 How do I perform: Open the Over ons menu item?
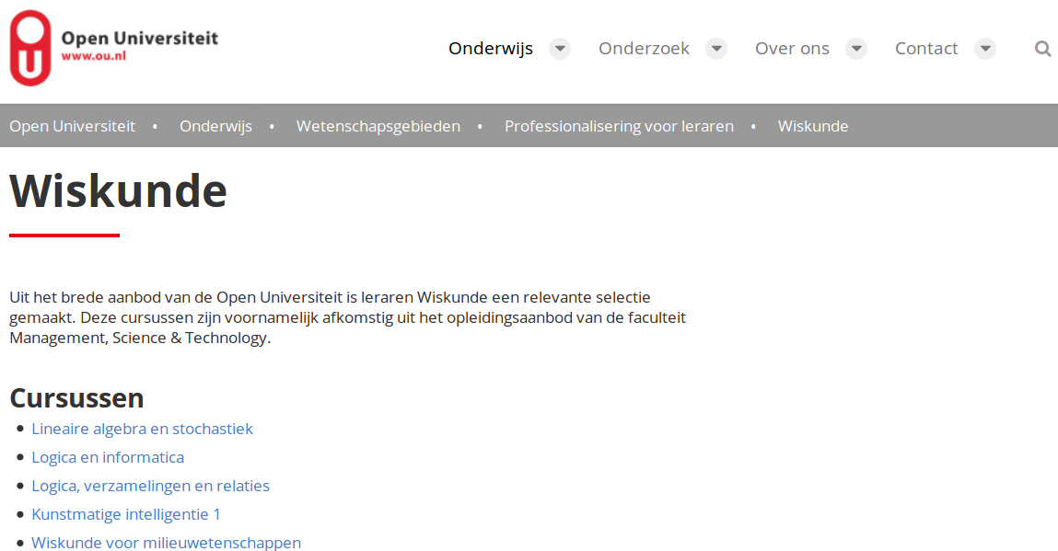point(792,49)
